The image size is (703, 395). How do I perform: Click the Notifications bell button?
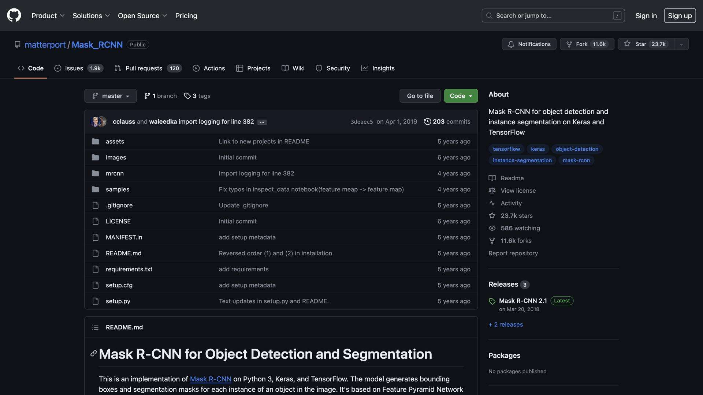(x=529, y=44)
